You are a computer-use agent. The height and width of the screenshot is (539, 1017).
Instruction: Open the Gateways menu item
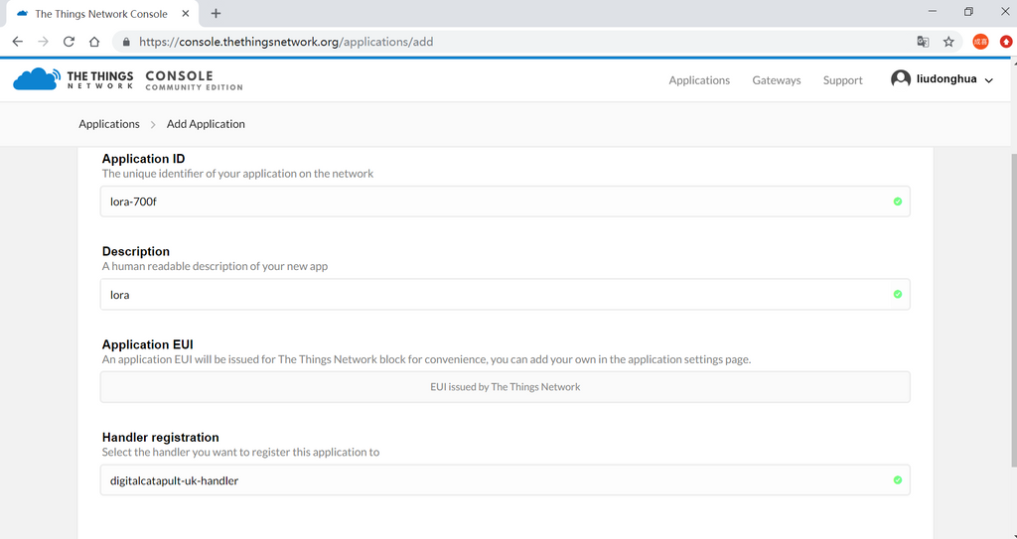click(x=776, y=80)
